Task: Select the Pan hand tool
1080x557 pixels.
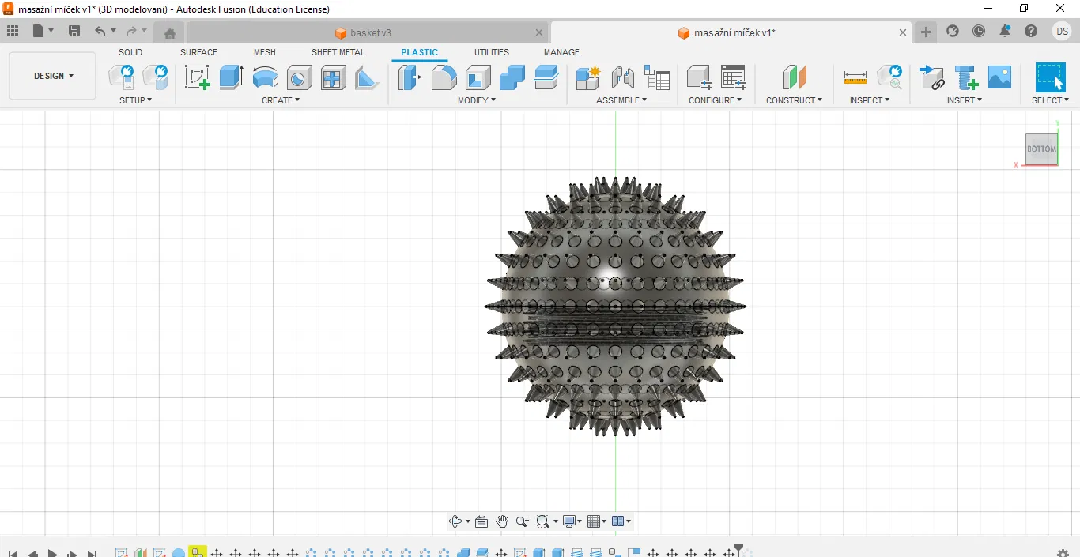Action: click(x=502, y=521)
